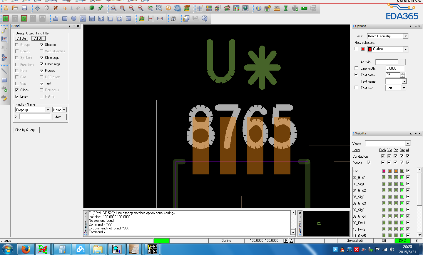423x255 pixels.
Task: Open the Views dropdown in Visibility
Action: (407, 144)
